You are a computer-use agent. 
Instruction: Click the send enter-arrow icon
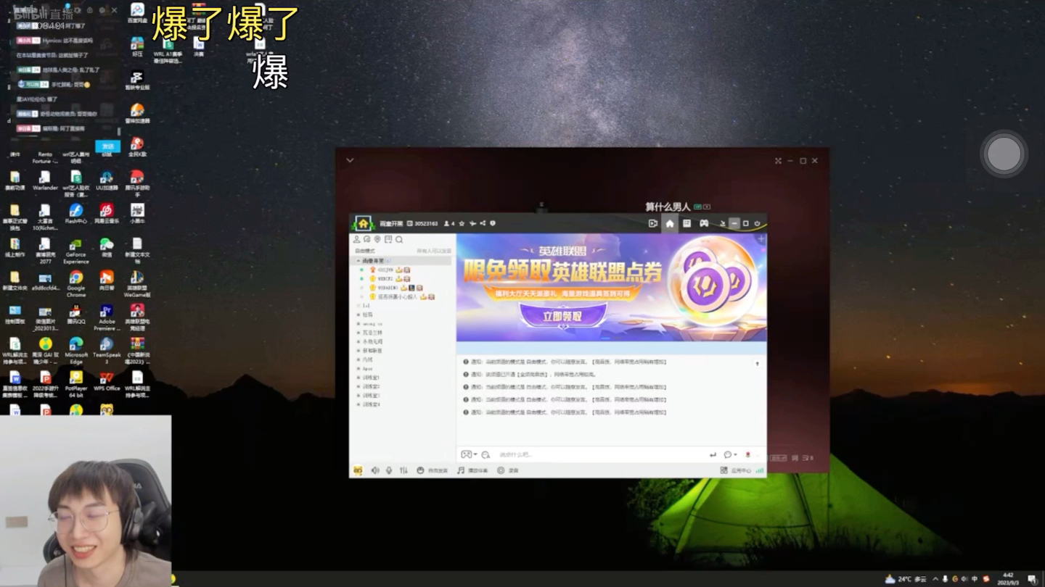tap(713, 454)
